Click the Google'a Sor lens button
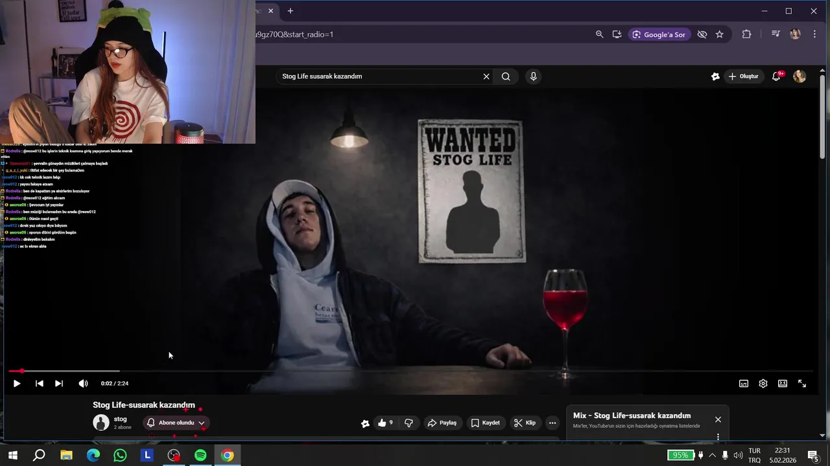Screen dimensions: 830x466 (658, 34)
